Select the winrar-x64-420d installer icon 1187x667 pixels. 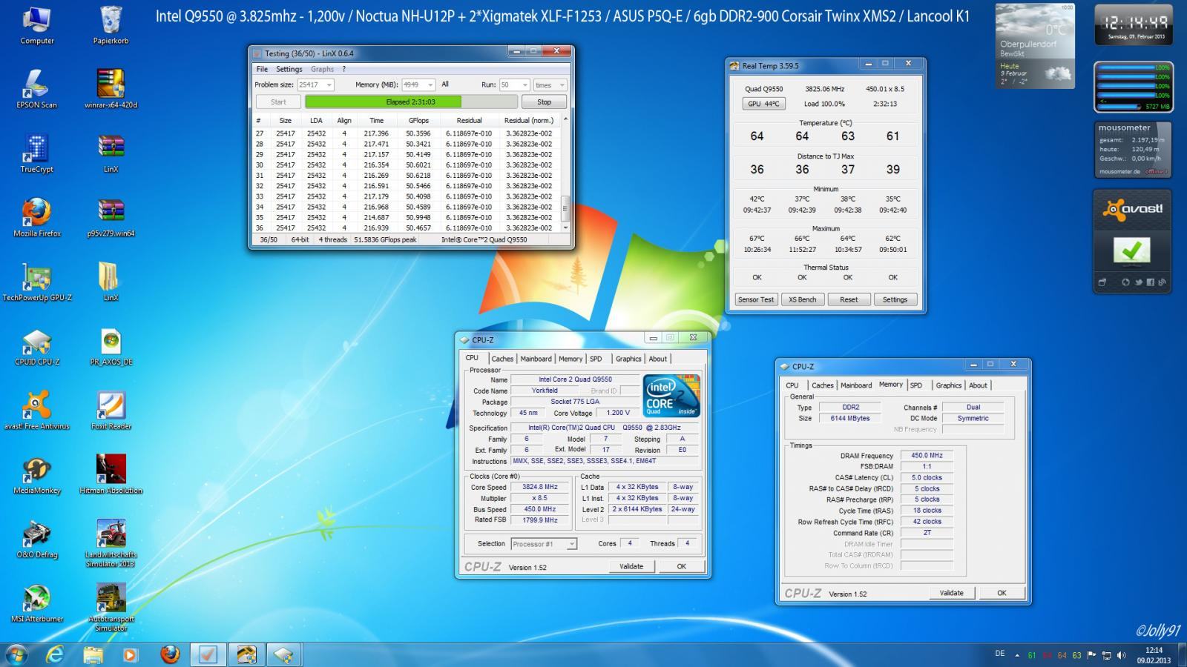coord(111,90)
